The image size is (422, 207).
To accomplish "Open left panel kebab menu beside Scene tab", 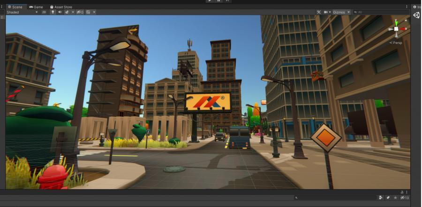I will [x=2, y=7].
